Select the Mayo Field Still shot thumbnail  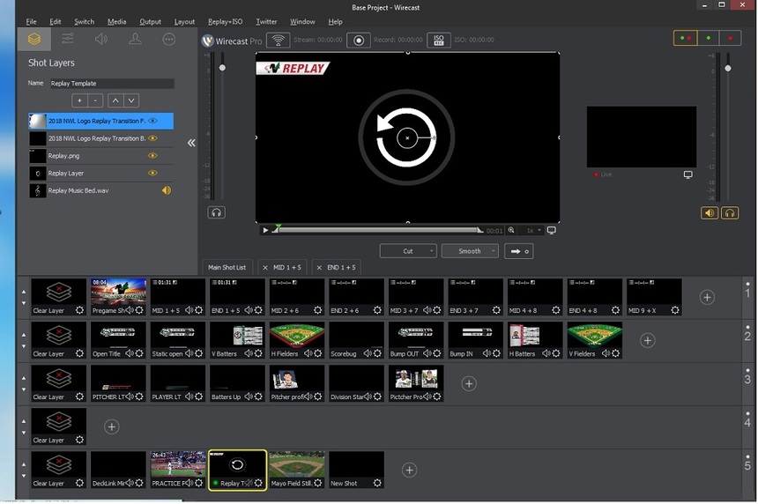[x=297, y=470]
